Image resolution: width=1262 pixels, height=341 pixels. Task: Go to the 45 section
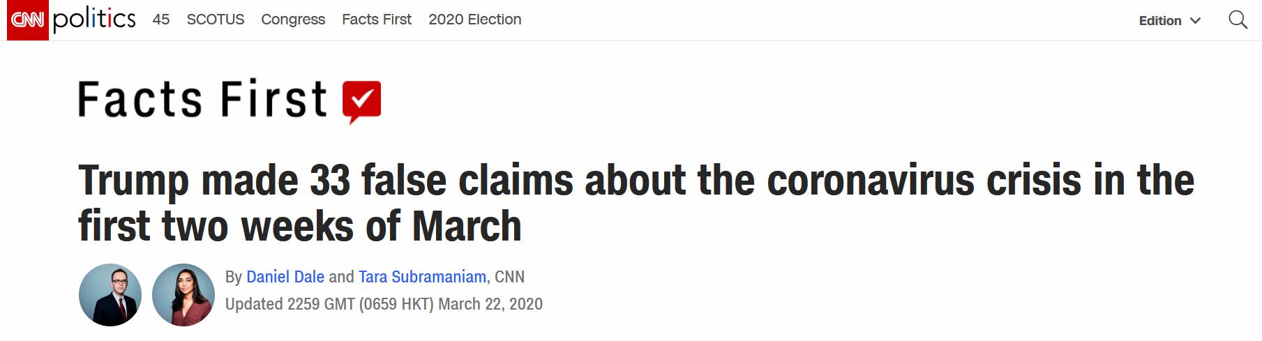tap(161, 20)
